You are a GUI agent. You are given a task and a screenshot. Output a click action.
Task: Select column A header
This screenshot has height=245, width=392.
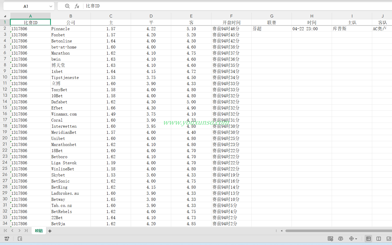tap(31, 16)
